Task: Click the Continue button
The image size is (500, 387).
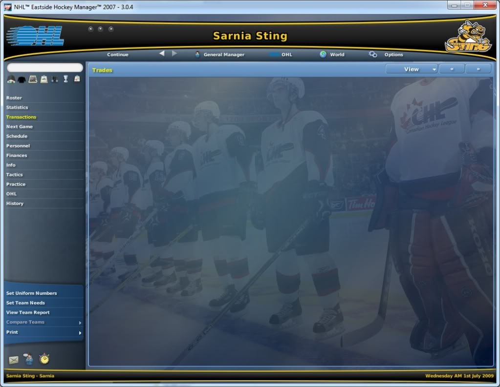Action: [118, 55]
